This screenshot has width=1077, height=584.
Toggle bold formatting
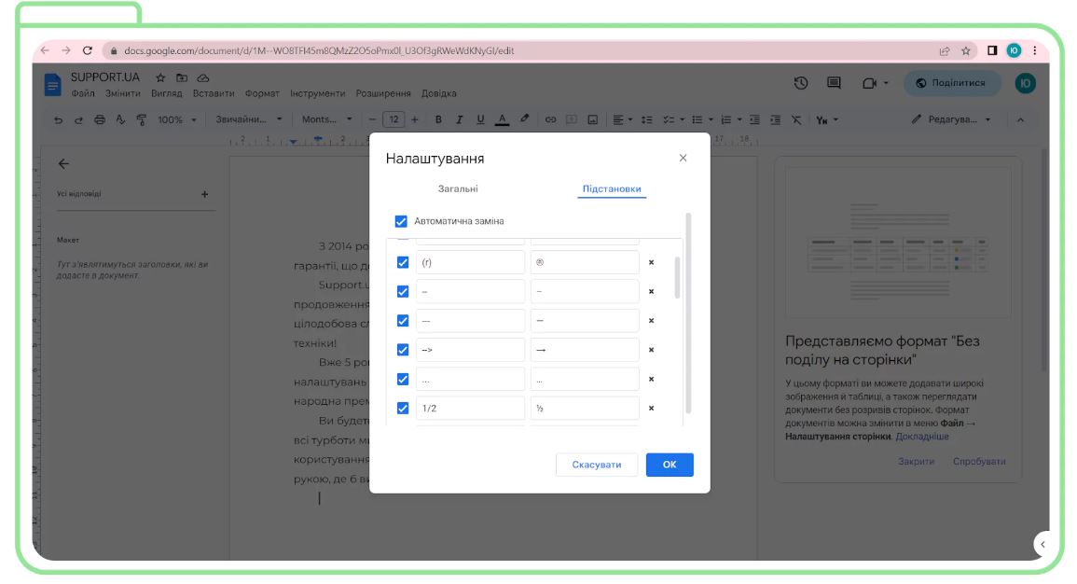coord(438,119)
